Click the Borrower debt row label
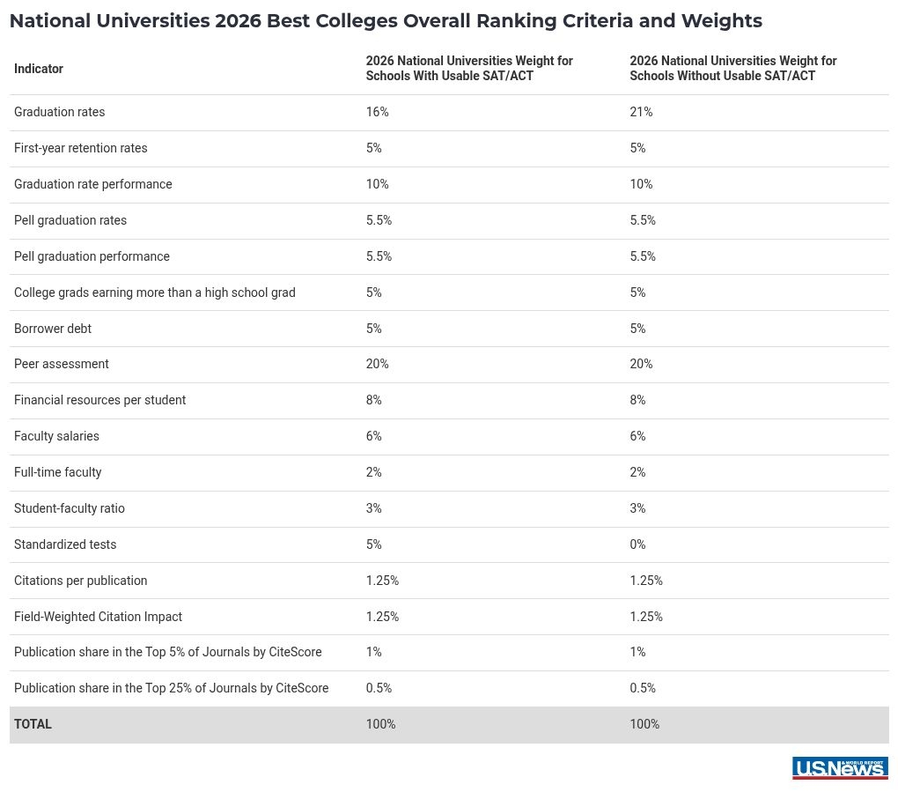This screenshot has height=792, width=898. click(53, 329)
